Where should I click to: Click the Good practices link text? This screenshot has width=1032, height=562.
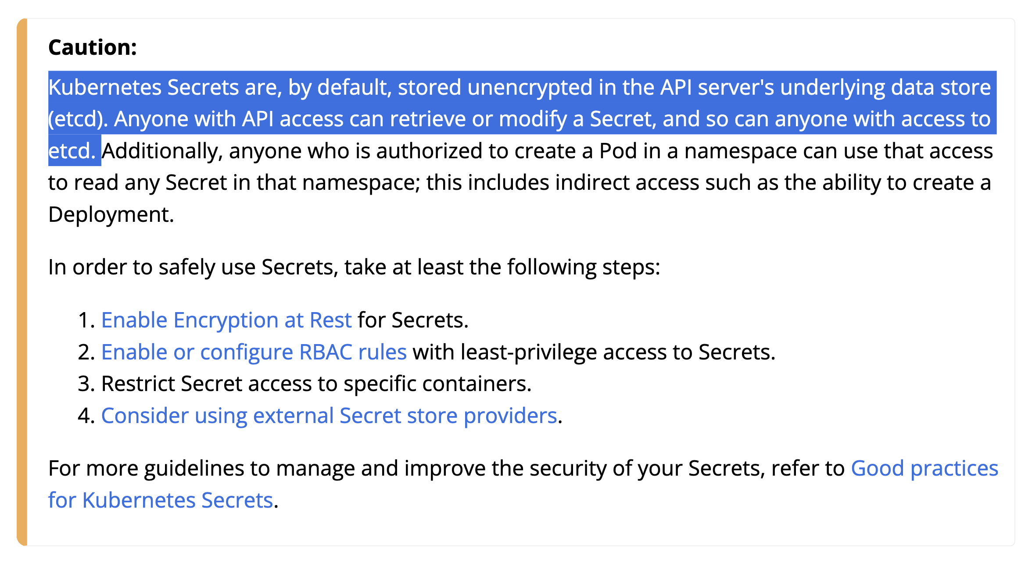(924, 468)
